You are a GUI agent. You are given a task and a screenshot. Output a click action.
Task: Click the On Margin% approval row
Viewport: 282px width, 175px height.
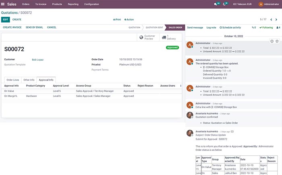tap(91, 96)
